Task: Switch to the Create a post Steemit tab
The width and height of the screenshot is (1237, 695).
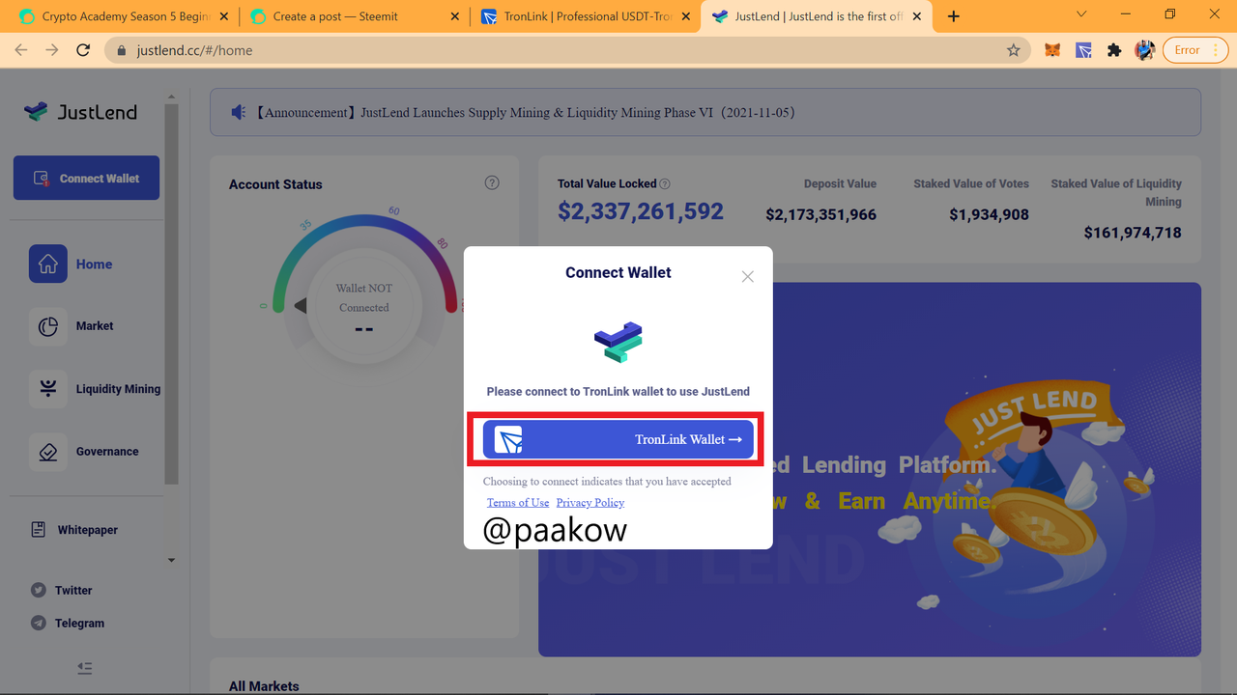Action: click(x=353, y=16)
